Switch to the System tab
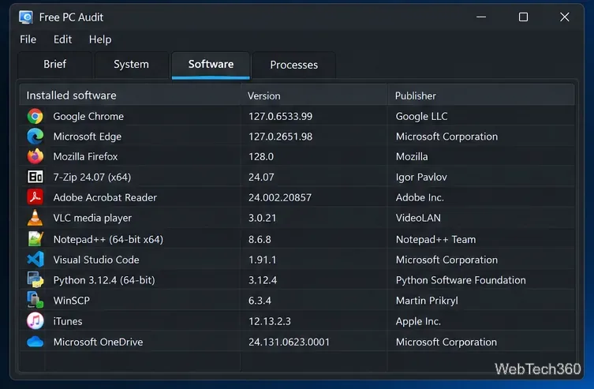 (x=131, y=65)
